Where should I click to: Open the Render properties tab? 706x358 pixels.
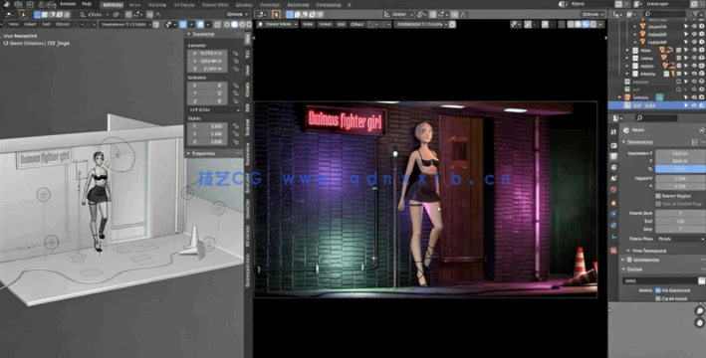pos(613,146)
